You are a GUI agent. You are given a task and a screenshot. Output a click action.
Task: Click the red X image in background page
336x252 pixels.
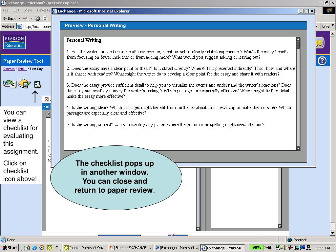tap(46, 99)
